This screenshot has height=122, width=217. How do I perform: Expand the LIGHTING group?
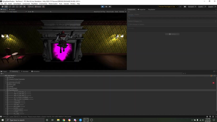pyautogui.click(x=6, y=101)
